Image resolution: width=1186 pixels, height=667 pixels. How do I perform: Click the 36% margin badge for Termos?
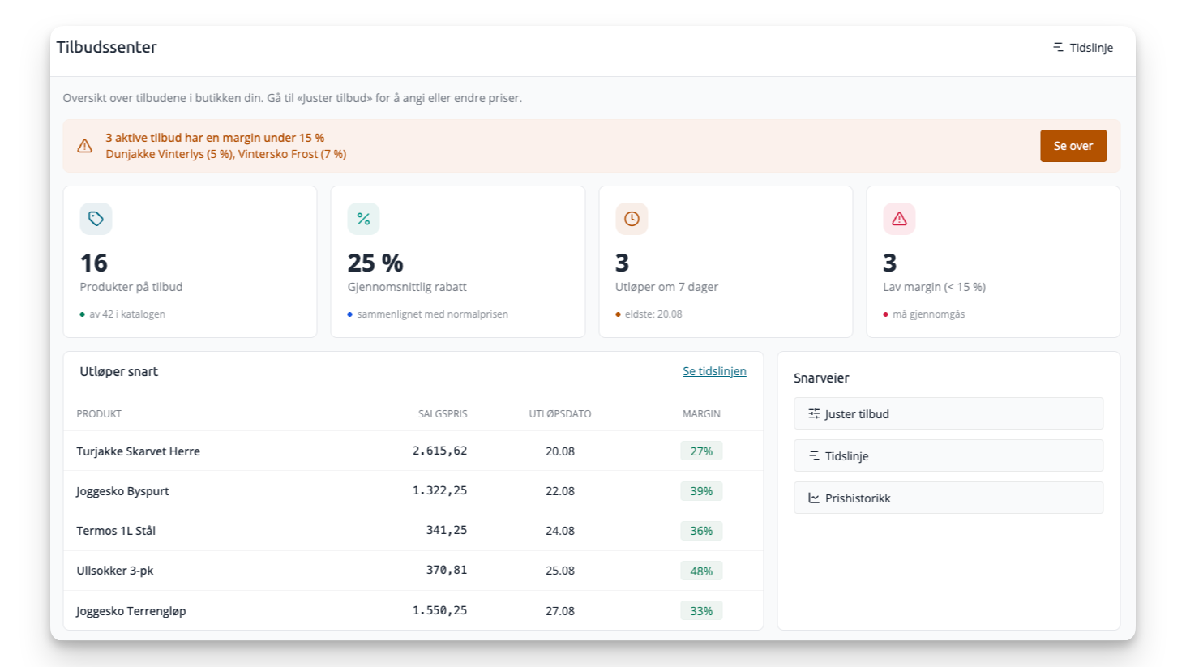pos(701,531)
